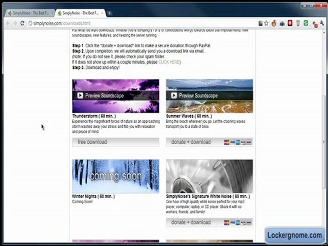Open the bomb-shaped extension icon
Screen dimensions: 328x246
(x=274, y=23)
